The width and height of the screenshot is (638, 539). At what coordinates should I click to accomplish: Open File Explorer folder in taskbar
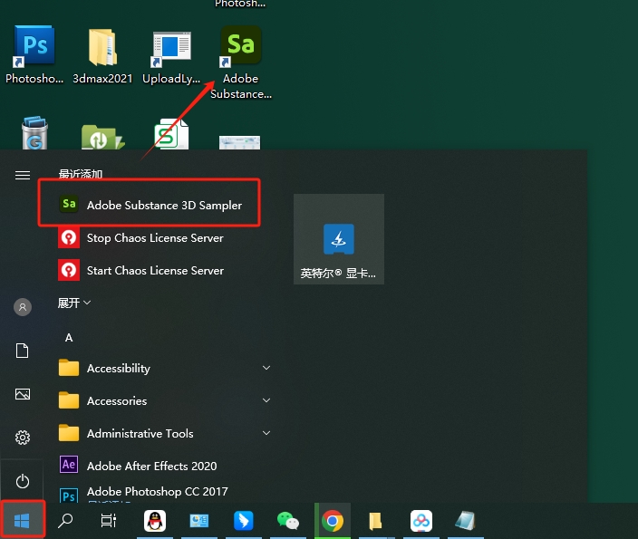[376, 520]
